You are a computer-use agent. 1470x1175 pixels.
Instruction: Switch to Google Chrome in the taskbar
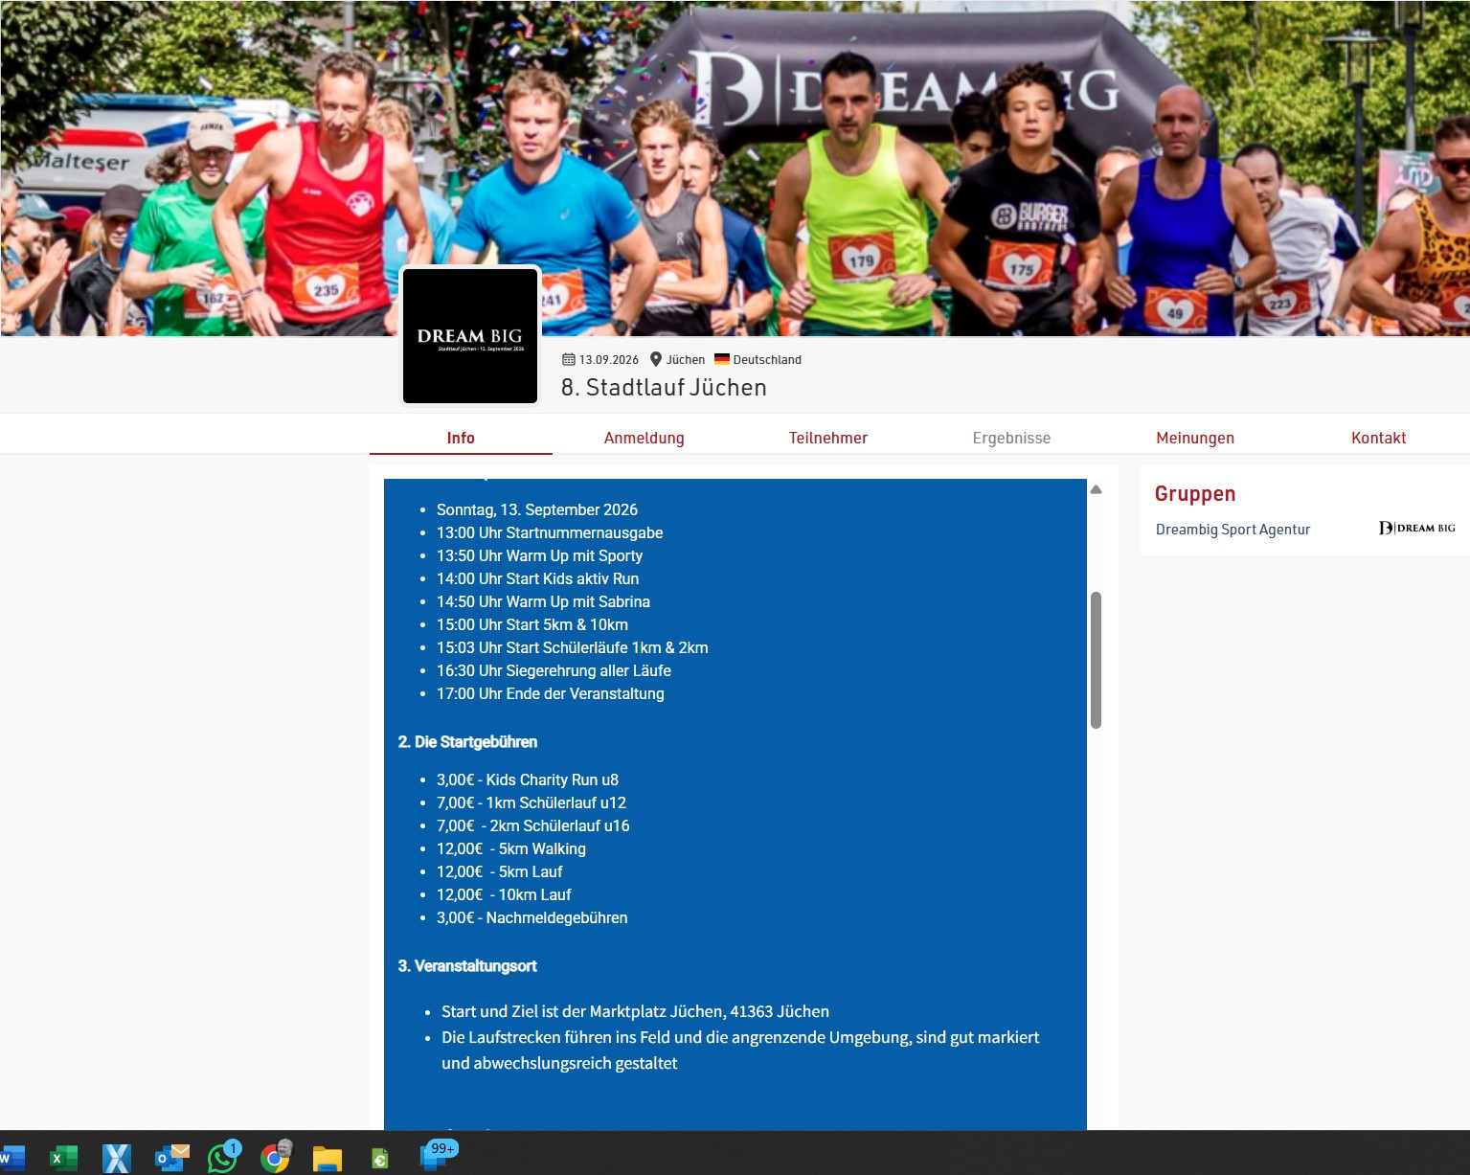point(275,1158)
